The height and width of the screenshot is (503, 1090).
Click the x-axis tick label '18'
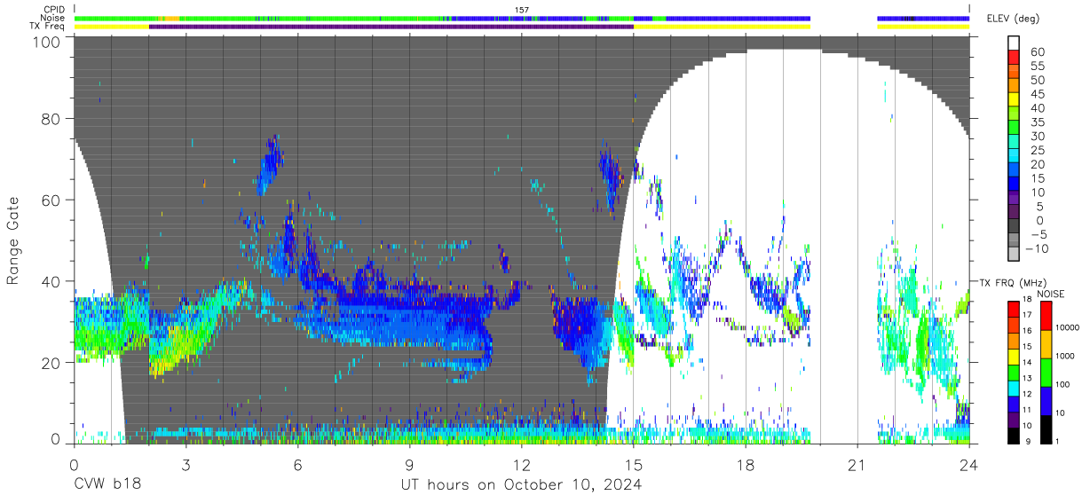pyautogui.click(x=745, y=466)
